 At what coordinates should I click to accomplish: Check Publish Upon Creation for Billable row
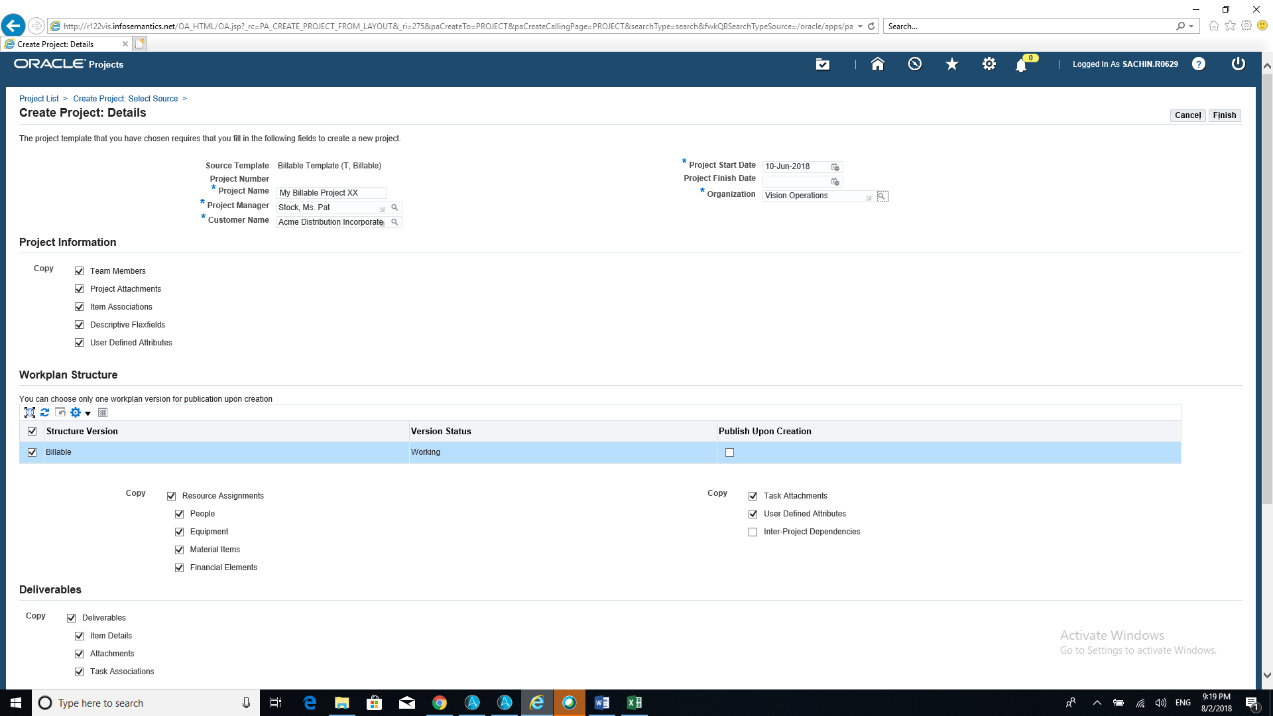[x=730, y=453]
